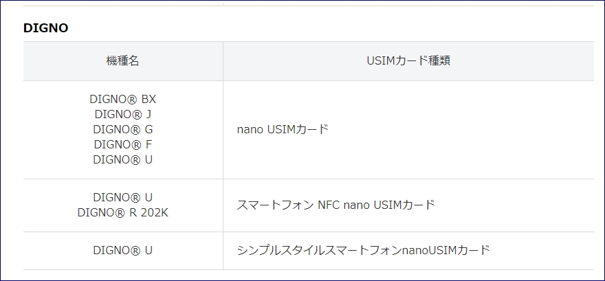
Task: Click the 機種名 column header
Action: 122,61
